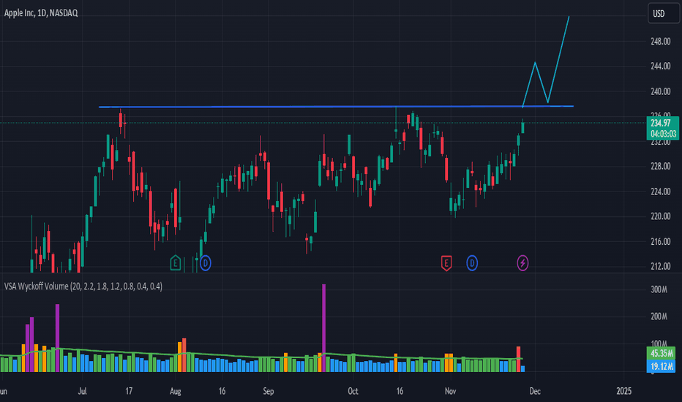
Task: Click the 220.00 price axis label
Action: coord(660,216)
